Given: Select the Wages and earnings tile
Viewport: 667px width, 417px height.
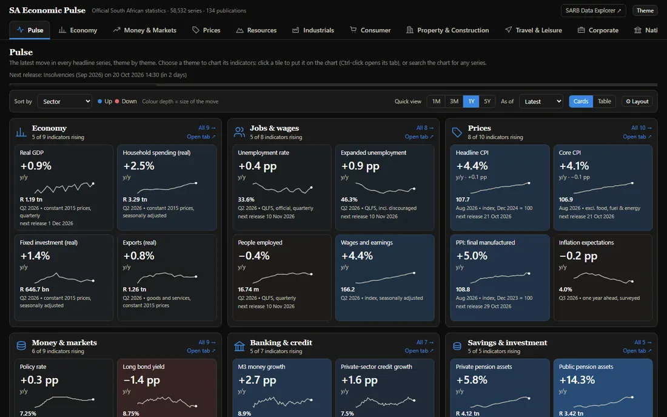Looking at the screenshot, I should 384,277.
